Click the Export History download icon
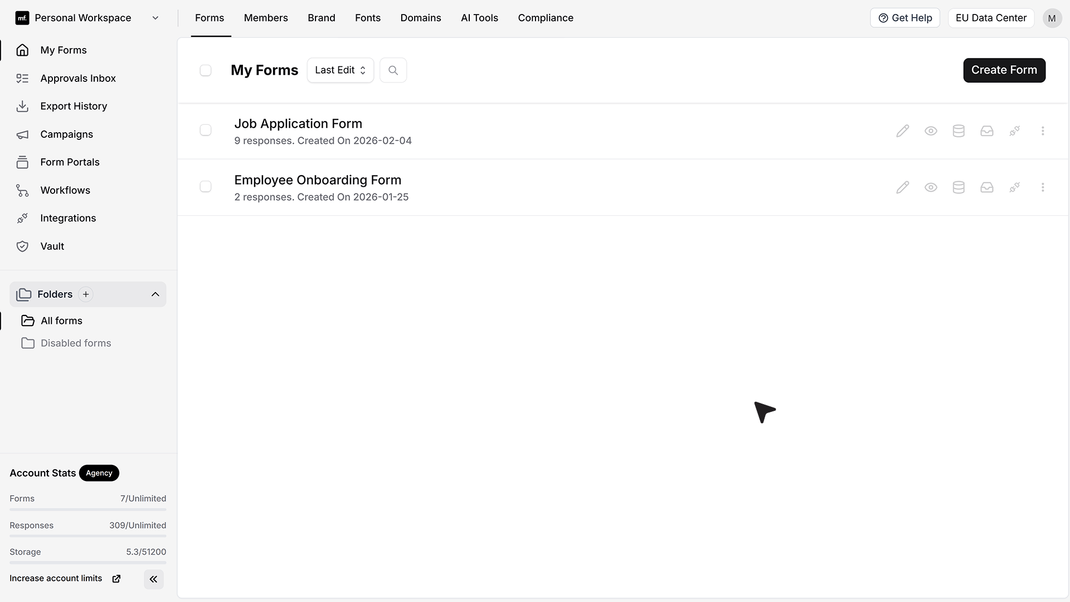This screenshot has height=602, width=1070. (x=22, y=106)
